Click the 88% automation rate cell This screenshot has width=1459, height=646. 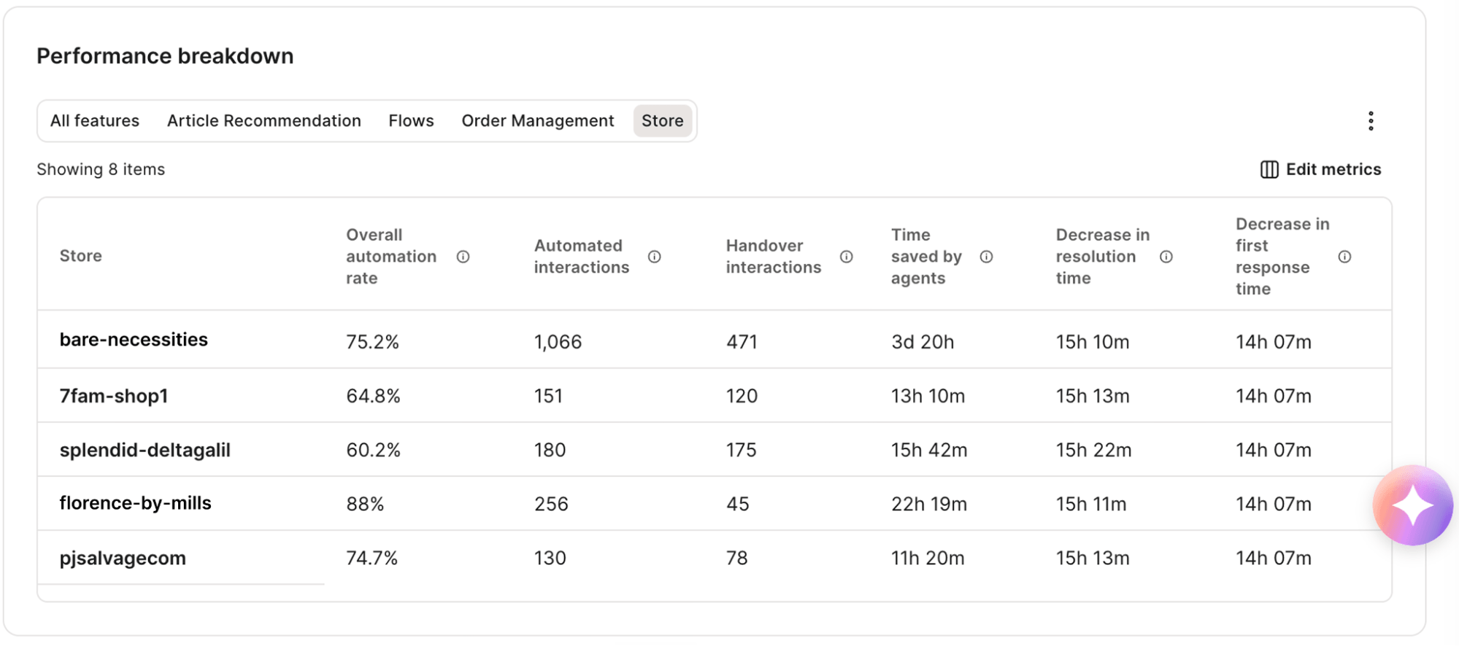point(365,504)
